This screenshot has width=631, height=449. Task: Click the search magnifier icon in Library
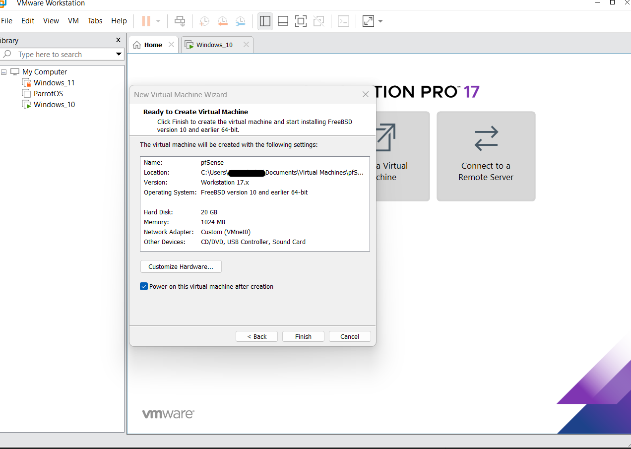pos(7,54)
